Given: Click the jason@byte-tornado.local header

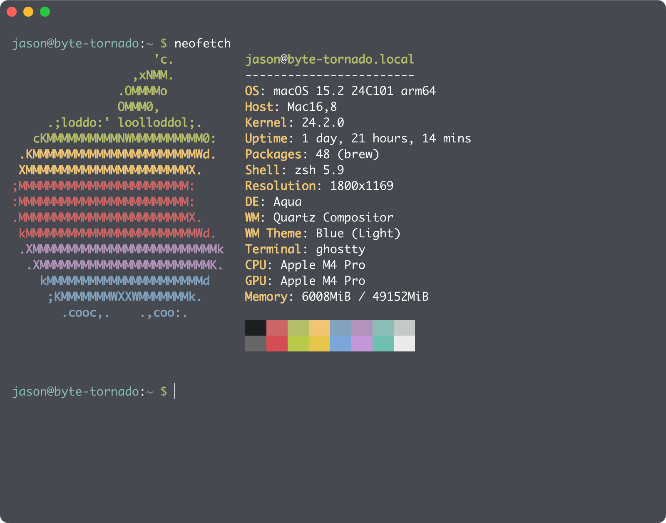Looking at the screenshot, I should [329, 59].
